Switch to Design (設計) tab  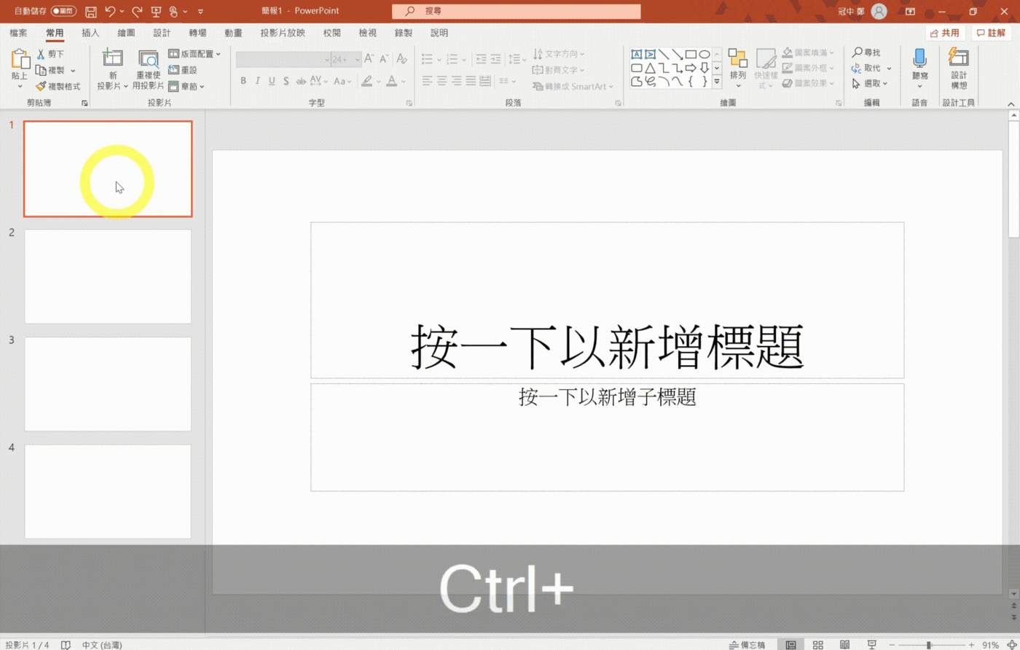point(162,33)
